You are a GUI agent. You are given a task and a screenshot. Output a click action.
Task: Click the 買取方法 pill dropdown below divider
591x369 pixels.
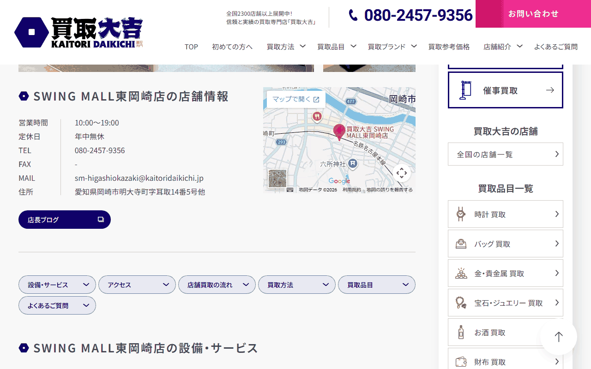(297, 285)
